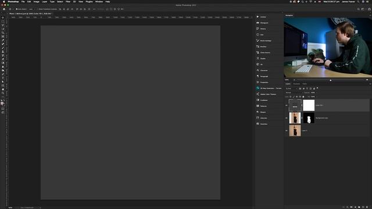Click the search icon in options bar
Viewport: 372px width, 209px height.
pyautogui.click(x=359, y=9)
